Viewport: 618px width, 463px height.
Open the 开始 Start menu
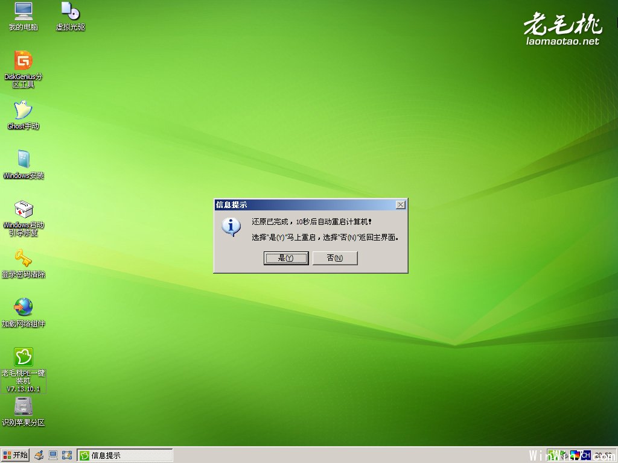pos(15,455)
